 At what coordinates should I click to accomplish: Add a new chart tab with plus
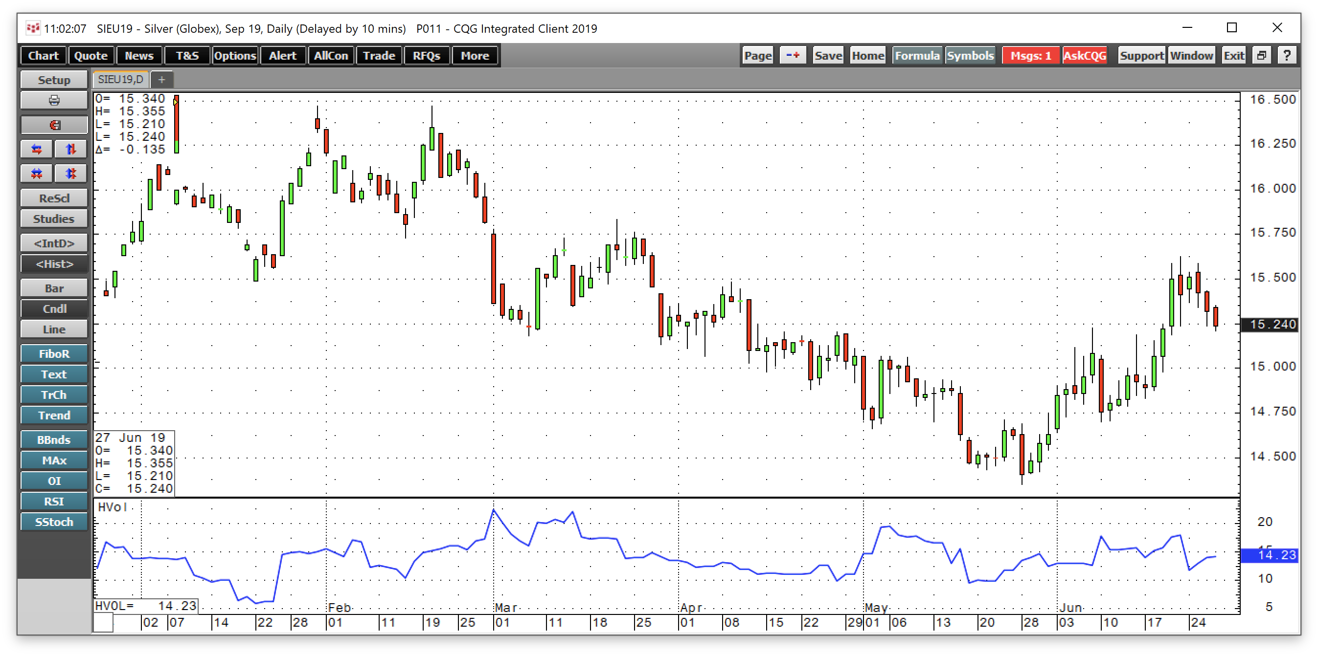[x=161, y=79]
